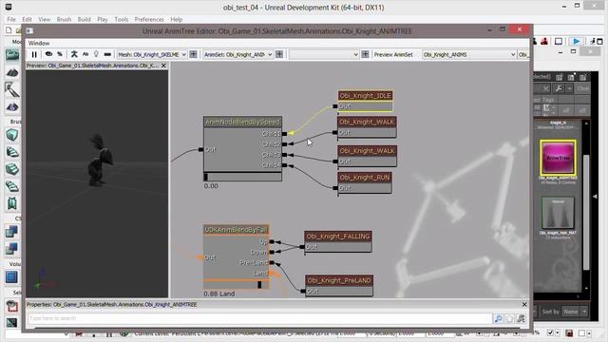Toggle the light bulb toolbar icon

pos(96,54)
